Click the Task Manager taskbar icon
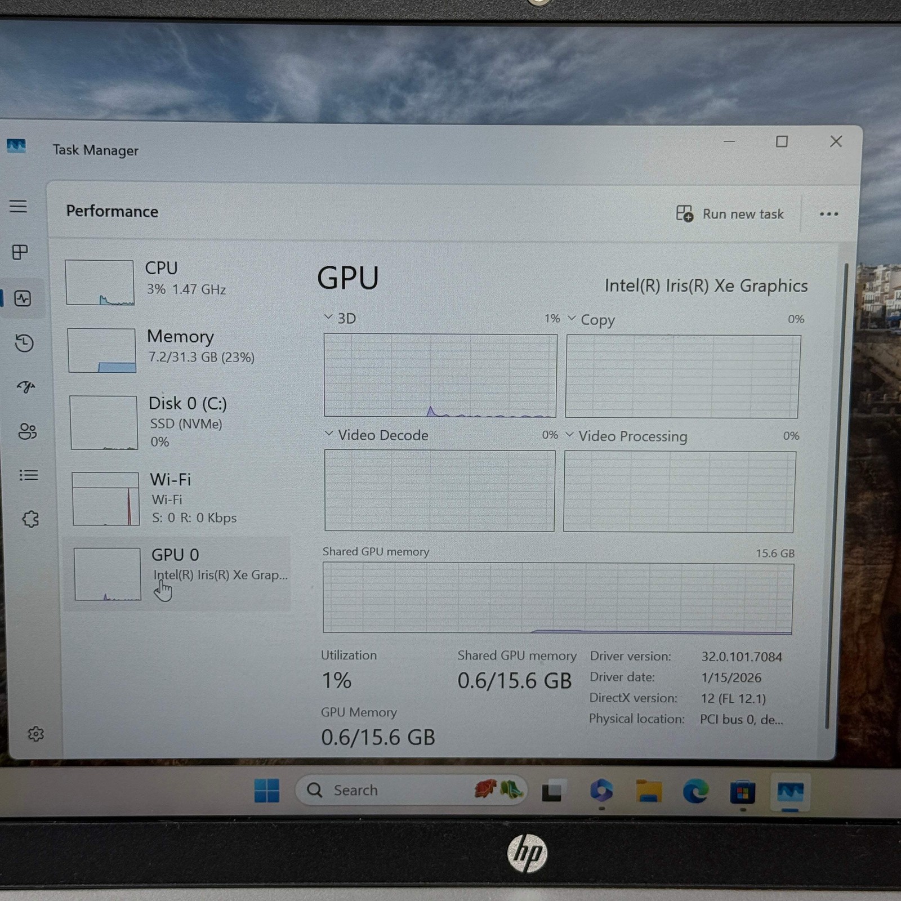This screenshot has height=901, width=901. (x=790, y=792)
